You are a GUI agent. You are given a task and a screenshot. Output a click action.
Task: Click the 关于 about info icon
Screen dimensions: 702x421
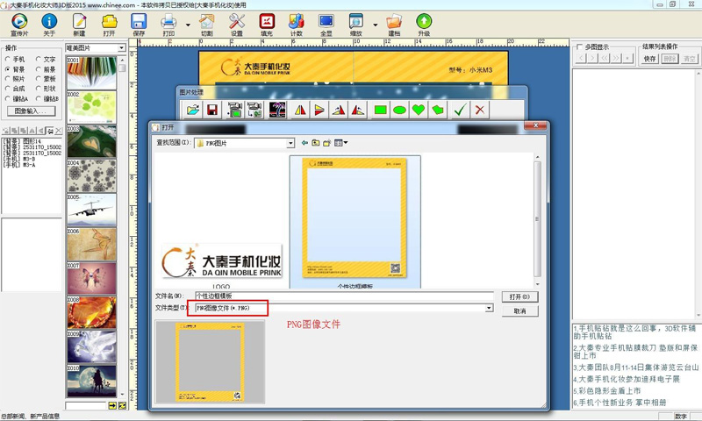coord(49,21)
